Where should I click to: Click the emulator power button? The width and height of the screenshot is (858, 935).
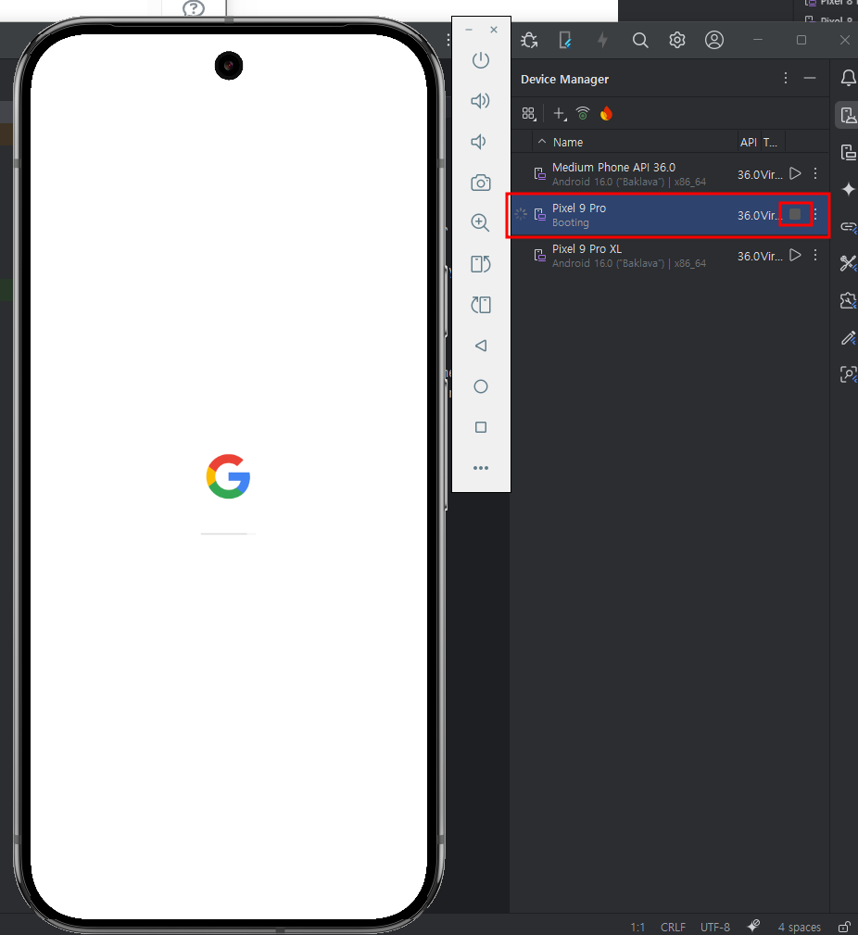coord(481,60)
